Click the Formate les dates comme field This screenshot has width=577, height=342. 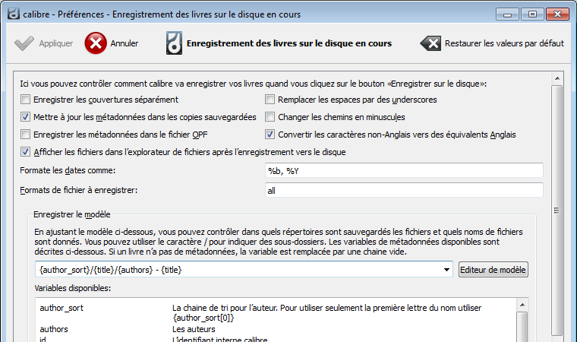click(x=404, y=171)
